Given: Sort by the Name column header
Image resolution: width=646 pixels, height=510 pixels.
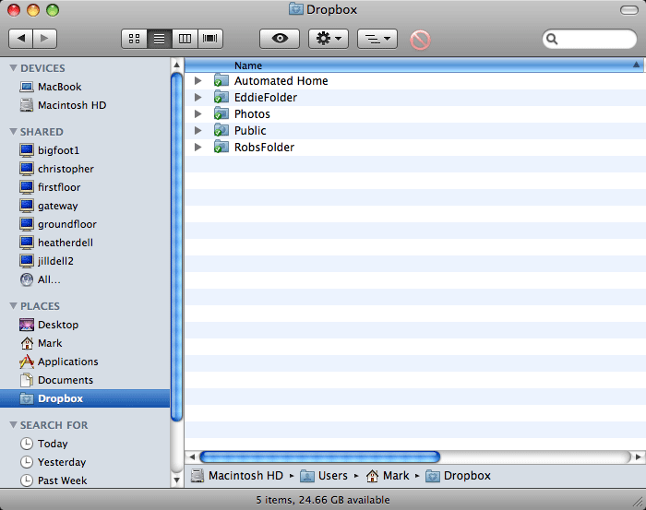Looking at the screenshot, I should [413, 65].
